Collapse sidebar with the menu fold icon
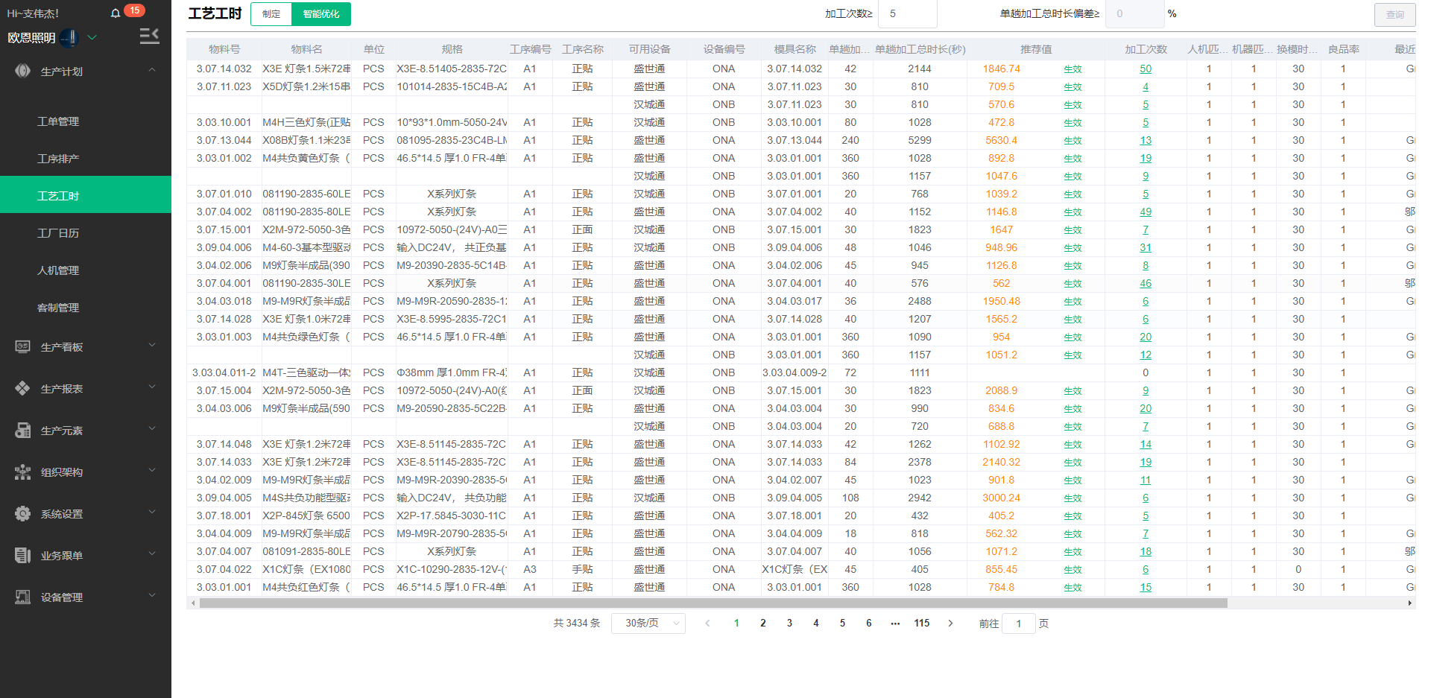1431x698 pixels. click(150, 36)
